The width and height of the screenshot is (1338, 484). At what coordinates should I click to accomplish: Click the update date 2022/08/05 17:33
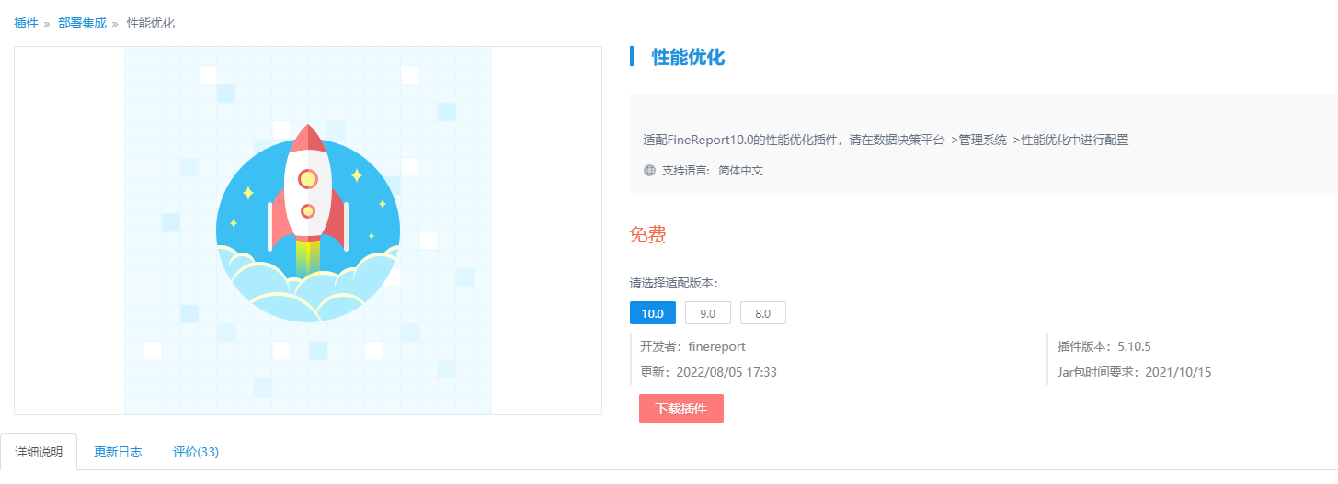click(x=726, y=372)
